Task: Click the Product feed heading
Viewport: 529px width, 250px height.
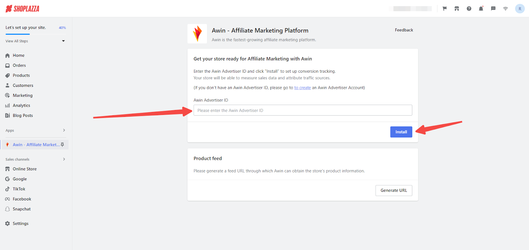Action: coord(208,159)
